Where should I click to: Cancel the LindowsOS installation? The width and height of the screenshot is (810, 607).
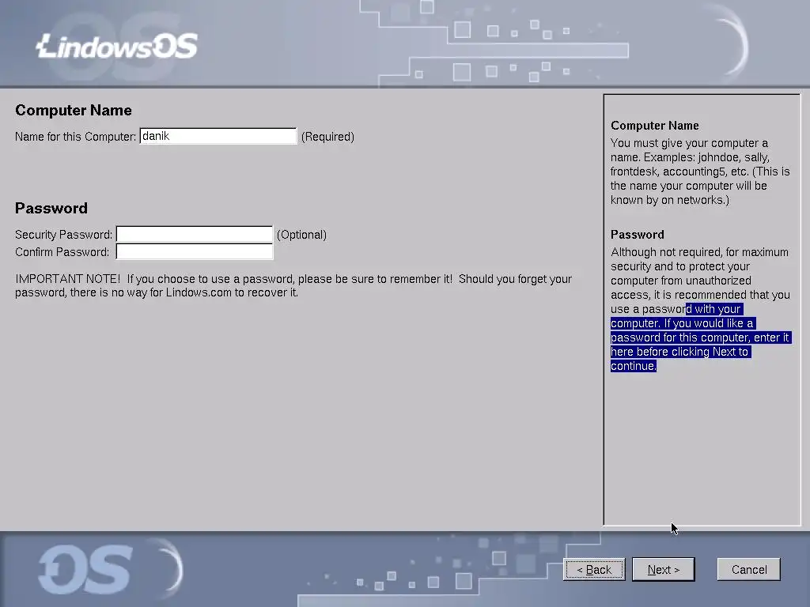[748, 569]
